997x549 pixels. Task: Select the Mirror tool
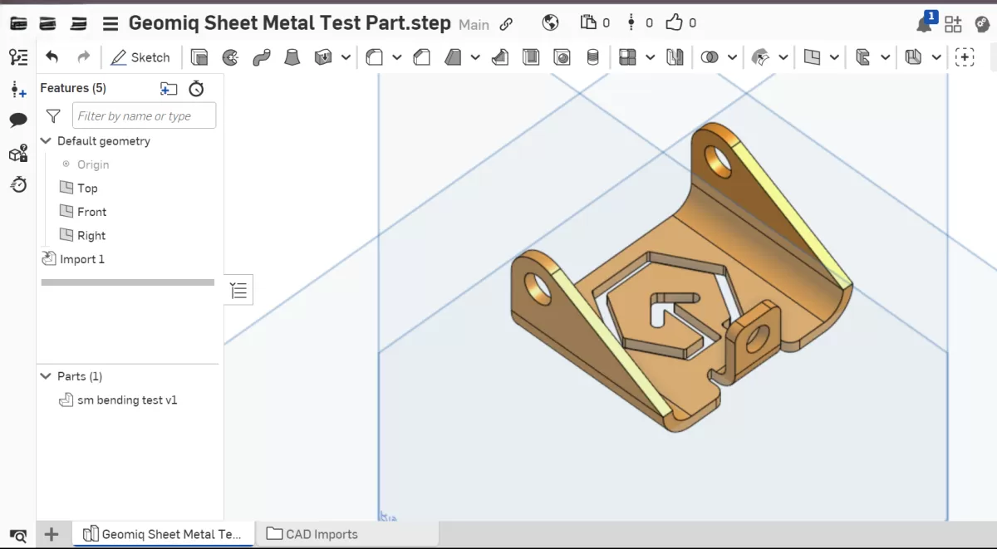675,57
